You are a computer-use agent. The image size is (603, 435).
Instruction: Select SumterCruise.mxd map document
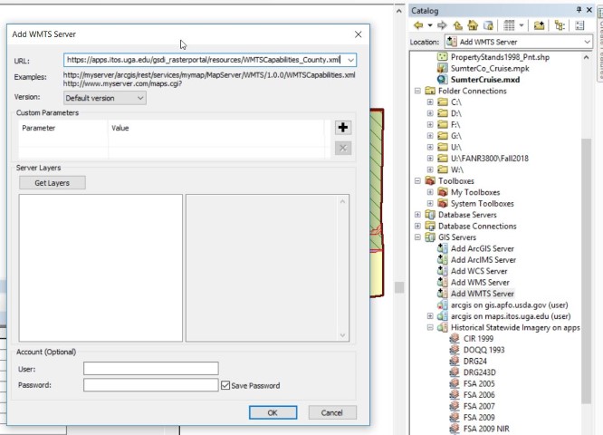(485, 80)
